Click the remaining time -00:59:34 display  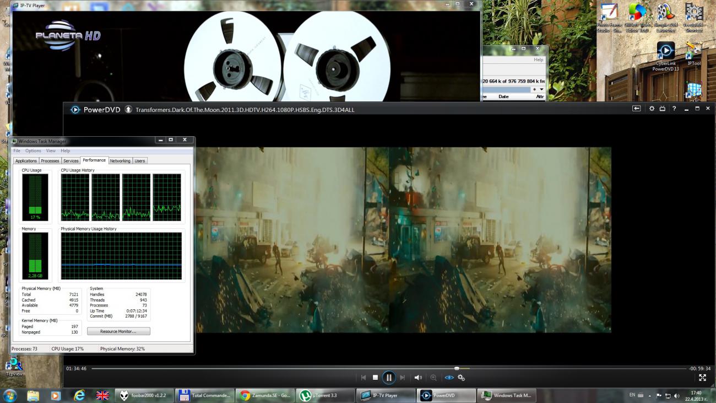699,368
